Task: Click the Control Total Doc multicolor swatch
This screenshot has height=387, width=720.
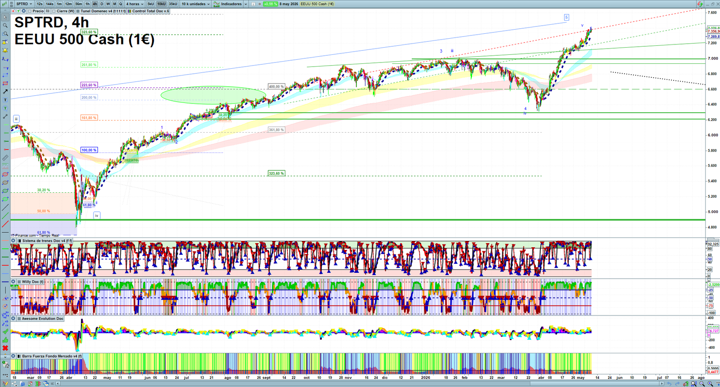Action: point(129,11)
